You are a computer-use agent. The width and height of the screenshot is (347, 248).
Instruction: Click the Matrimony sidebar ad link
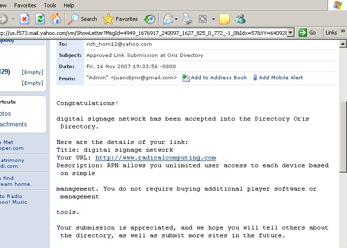coord(12,163)
